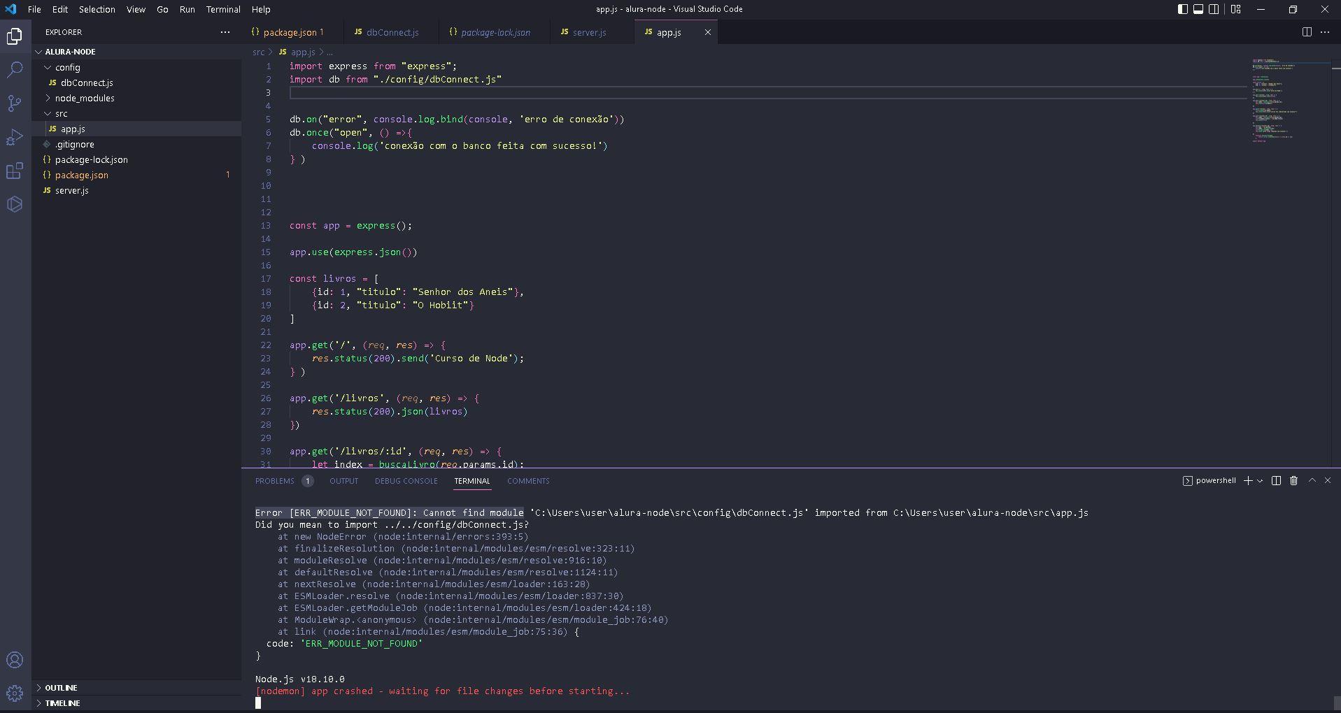Expand the node_modules folder

point(136,98)
